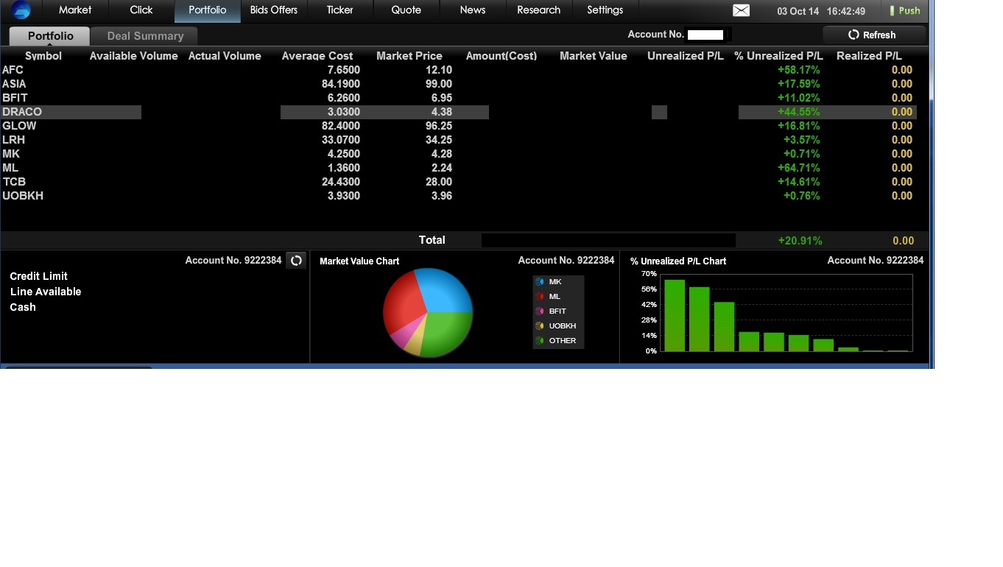Click the 99.00 market price of ASIA
Image resolution: width=1003 pixels, height=567 pixels.
[439, 84]
